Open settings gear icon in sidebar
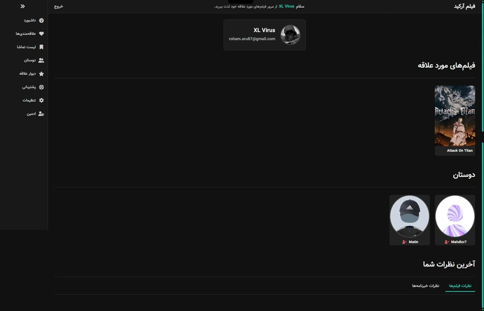Viewport: 484px width, 311px height. tap(42, 100)
